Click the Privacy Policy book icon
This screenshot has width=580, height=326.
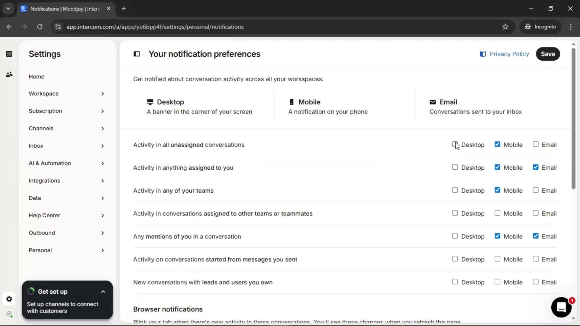coord(483,54)
